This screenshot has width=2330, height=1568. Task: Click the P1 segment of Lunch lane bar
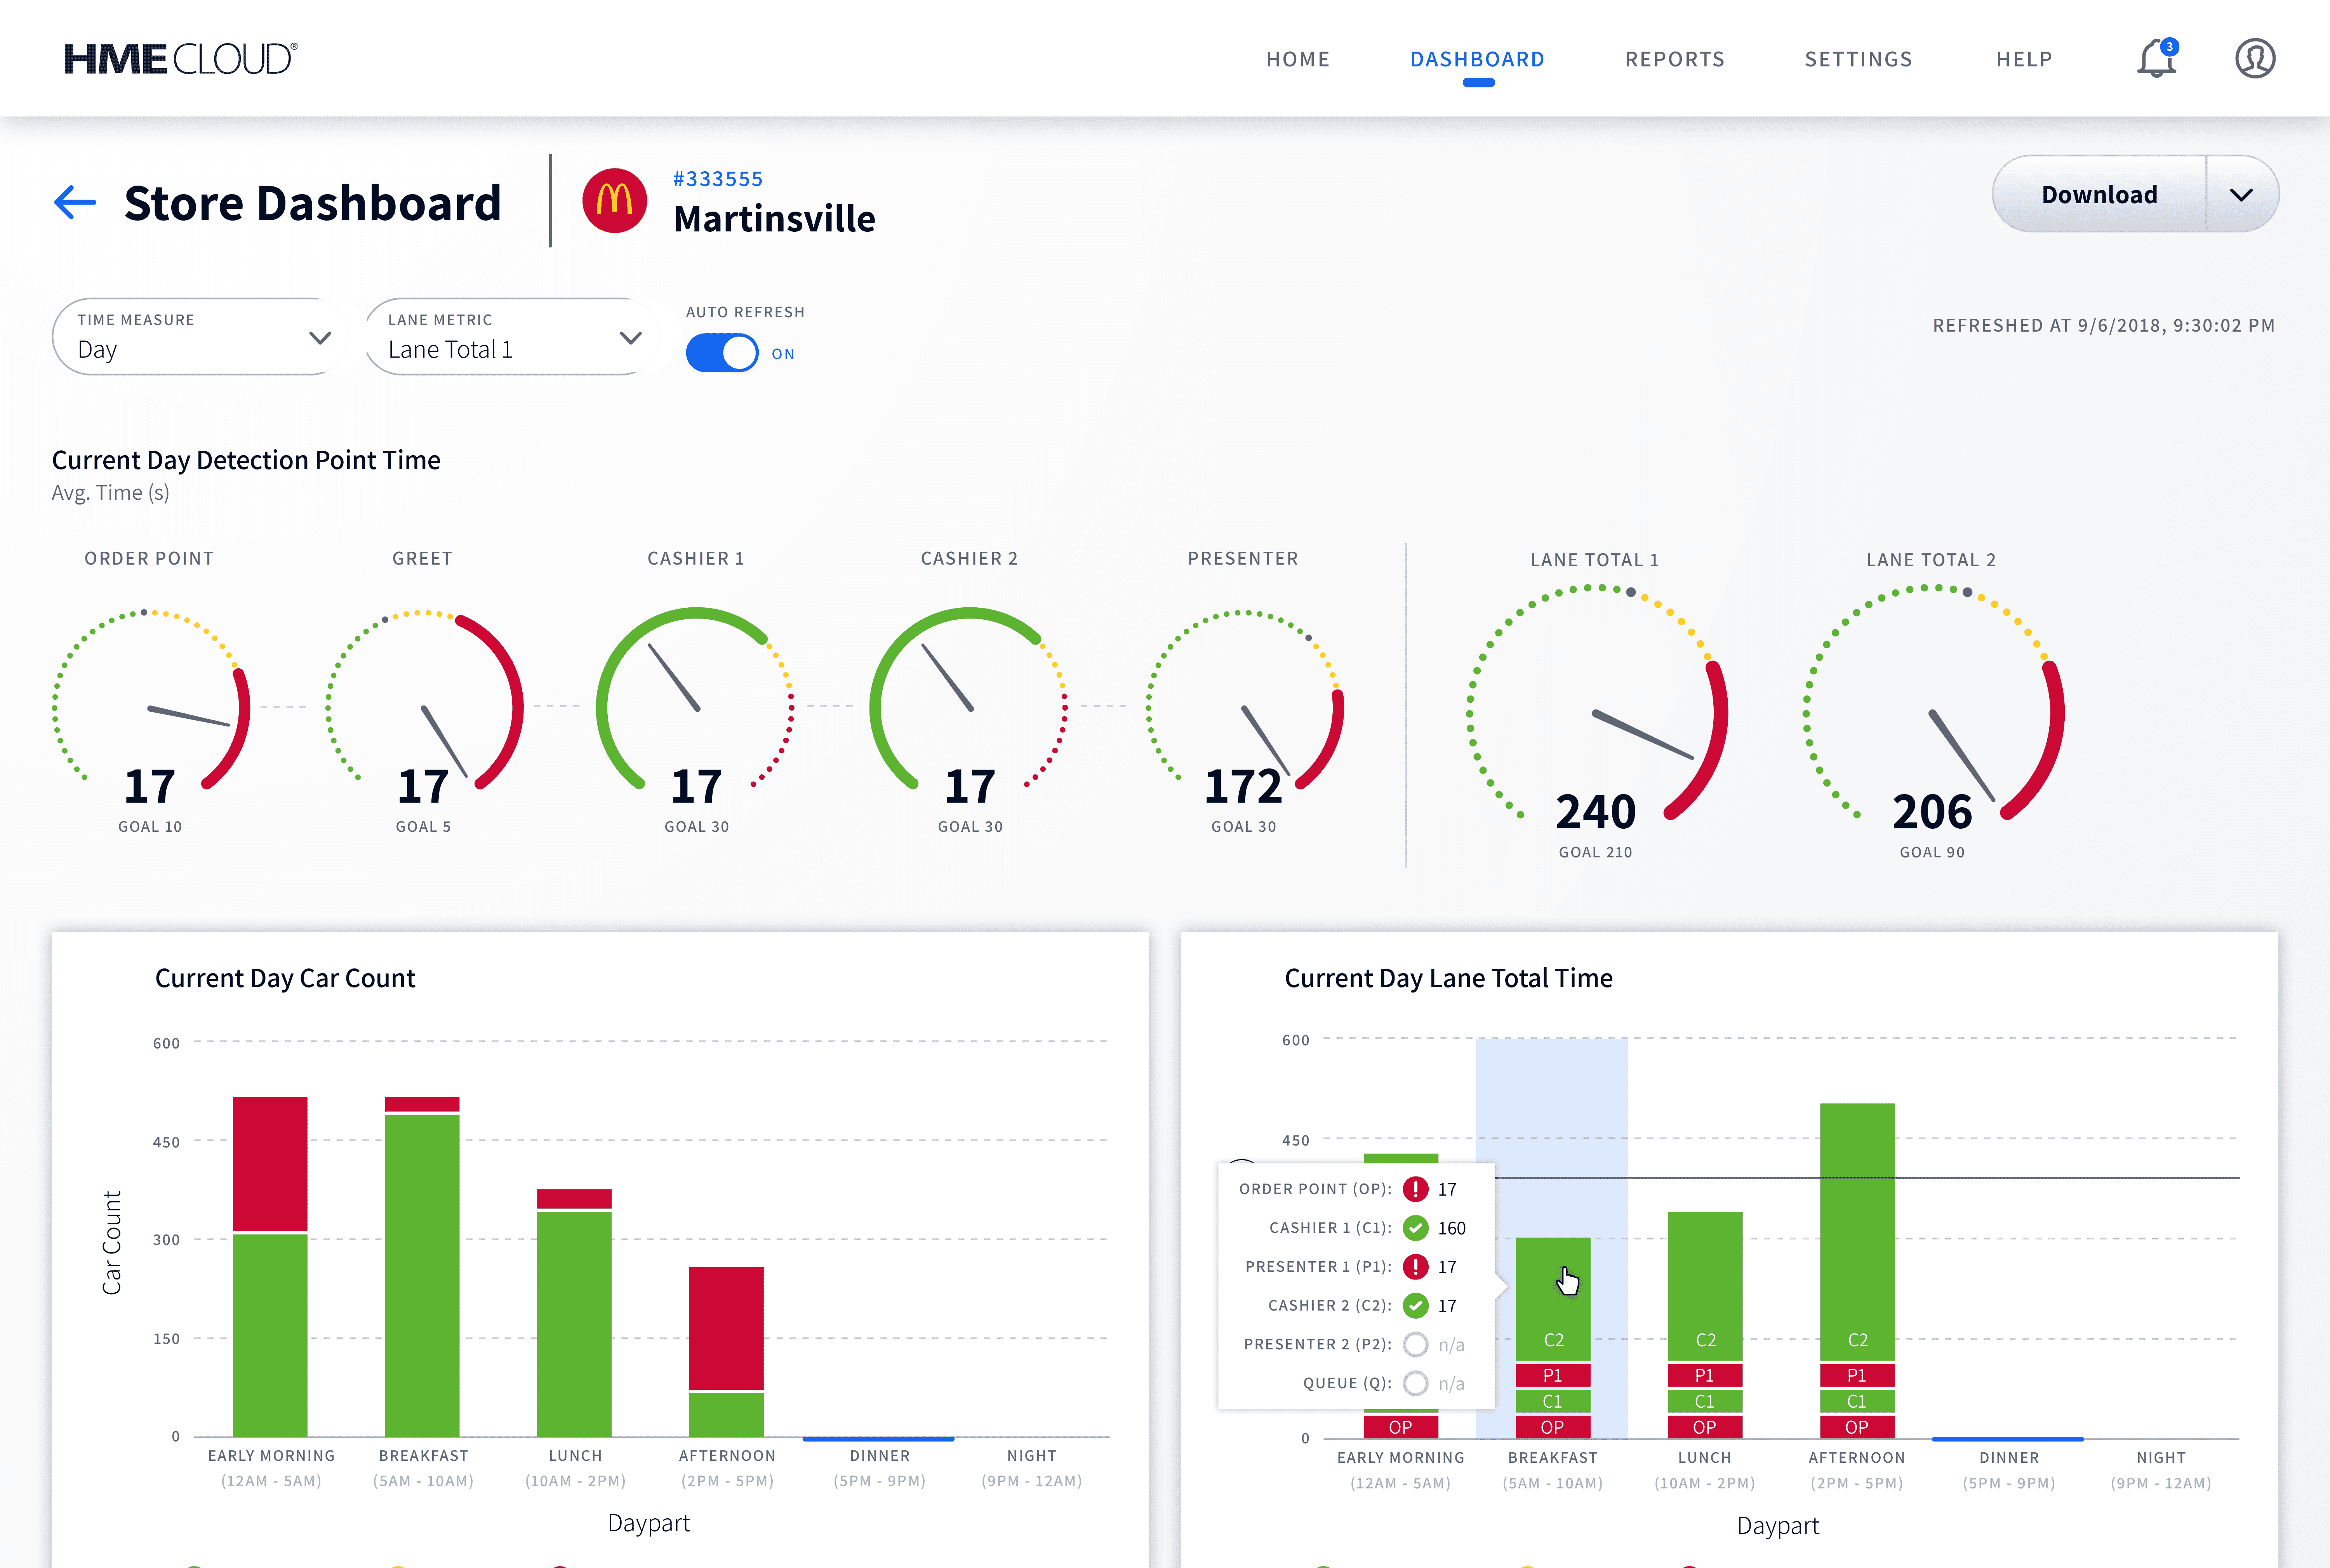pyautogui.click(x=1705, y=1375)
